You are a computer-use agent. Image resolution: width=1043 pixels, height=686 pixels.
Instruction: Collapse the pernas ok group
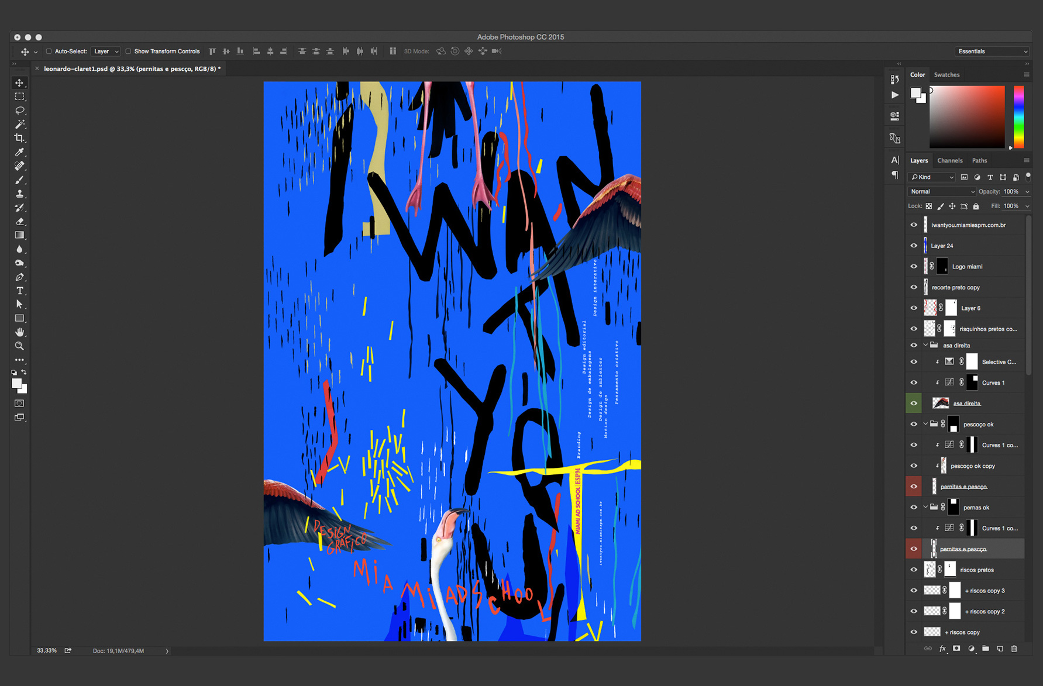[925, 507]
